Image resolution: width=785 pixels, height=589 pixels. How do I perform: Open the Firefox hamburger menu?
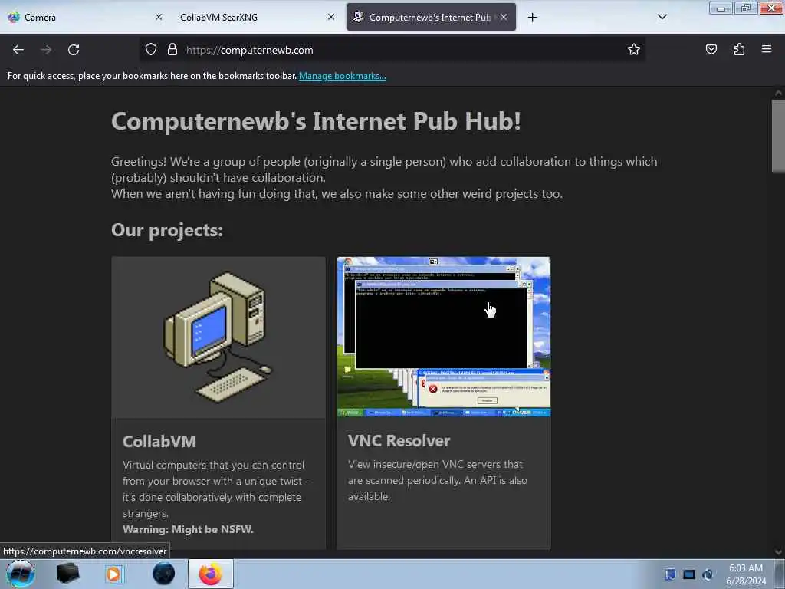click(766, 49)
